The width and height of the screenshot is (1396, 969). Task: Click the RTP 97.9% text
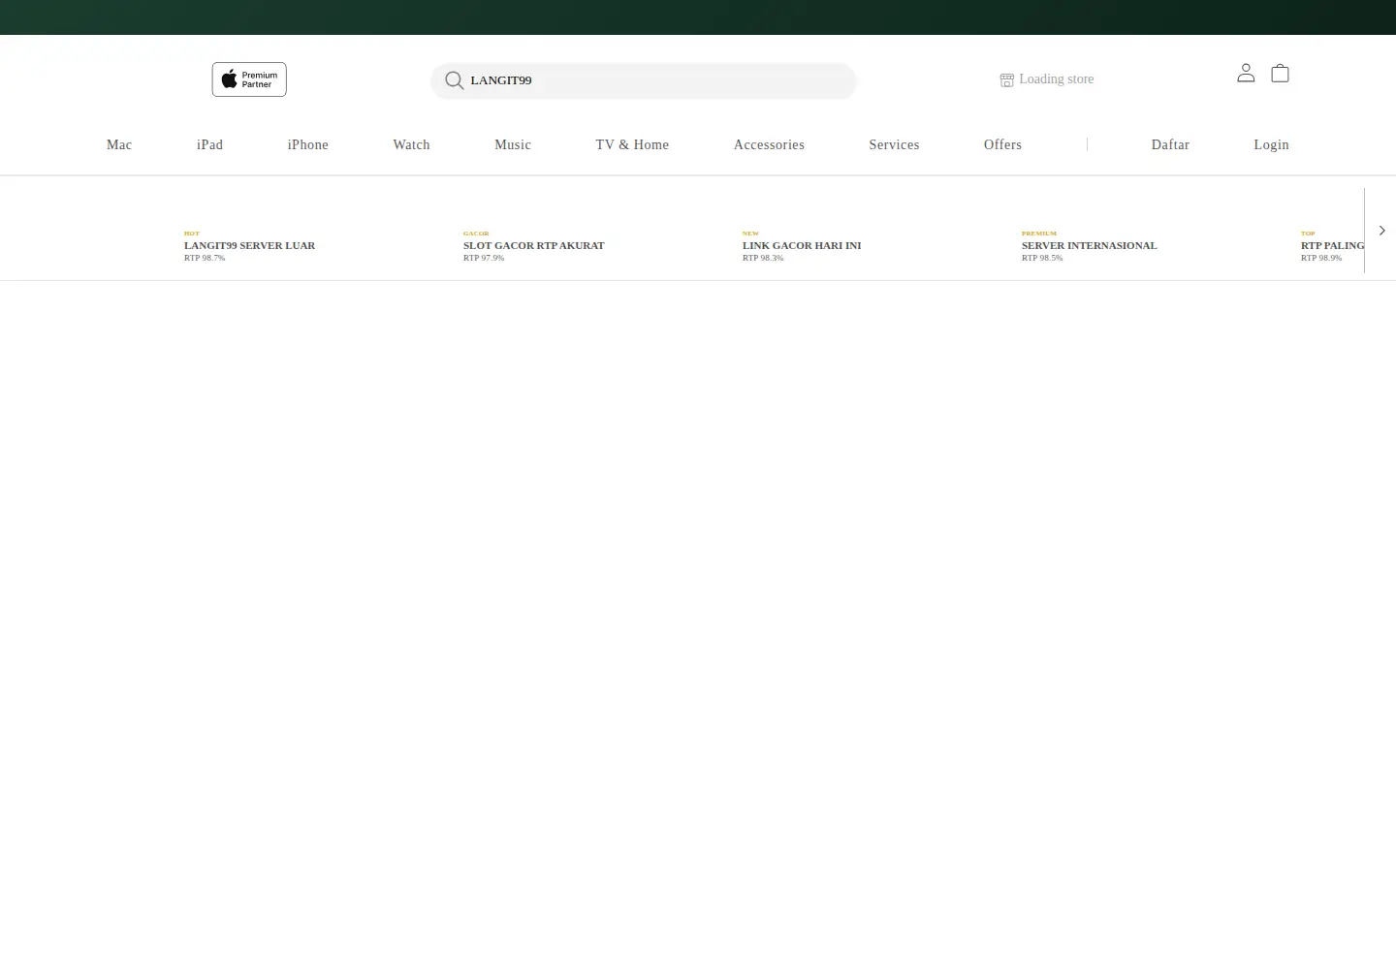pyautogui.click(x=484, y=258)
